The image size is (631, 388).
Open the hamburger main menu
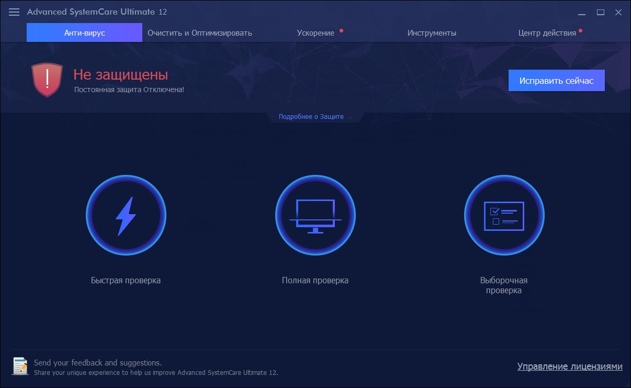(x=14, y=12)
